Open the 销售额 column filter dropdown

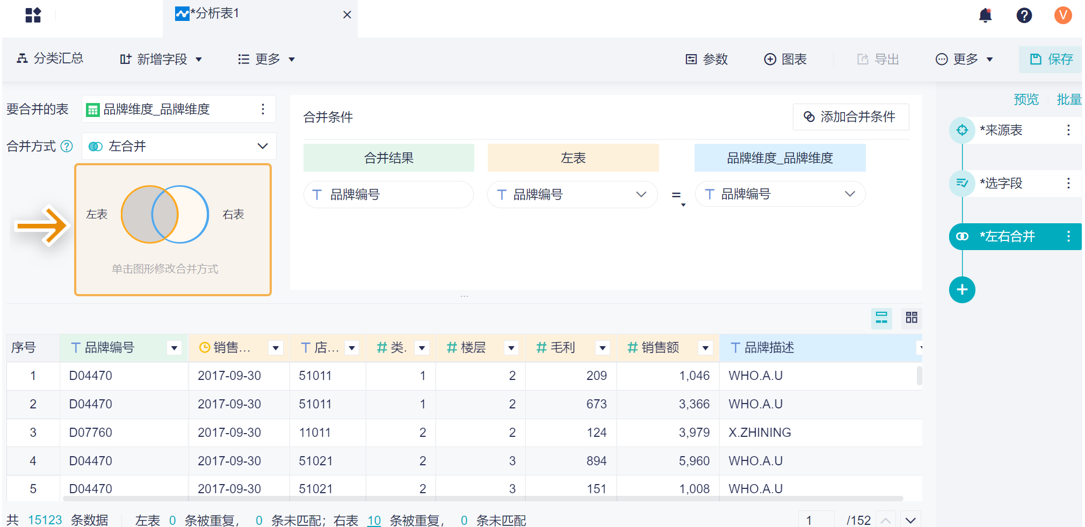point(705,348)
